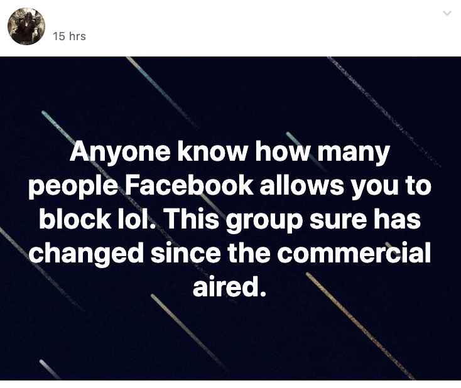Expand the post options chevron menu
The image size is (461, 388).
(447, 13)
